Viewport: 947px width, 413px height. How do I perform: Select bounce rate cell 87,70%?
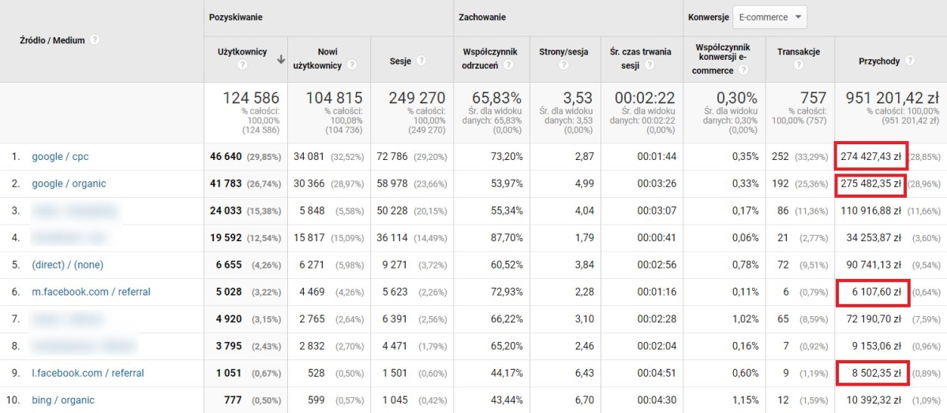pyautogui.click(x=506, y=238)
